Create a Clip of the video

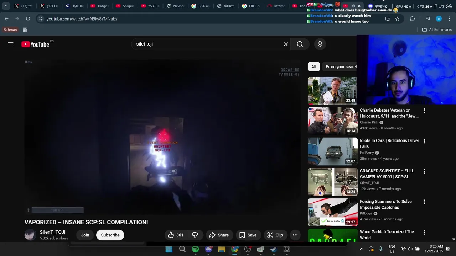coord(275,235)
